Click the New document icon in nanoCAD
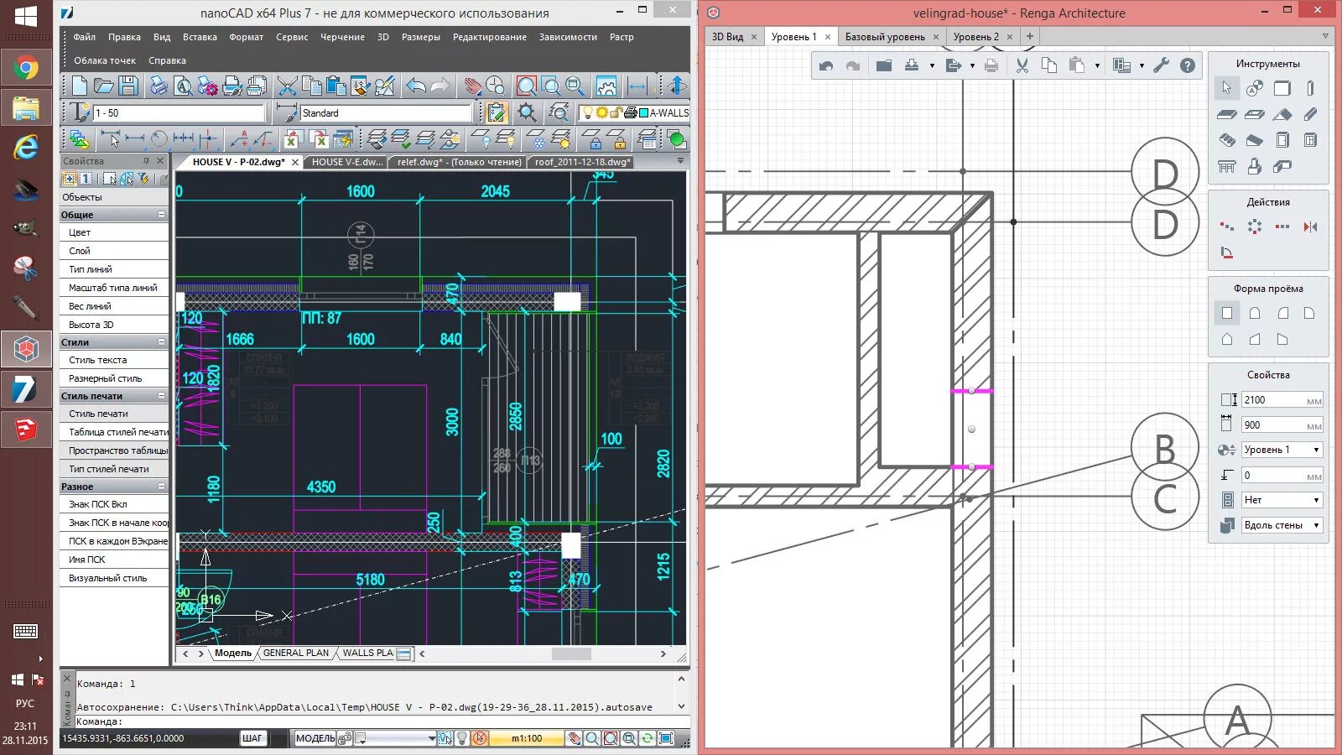 click(80, 86)
